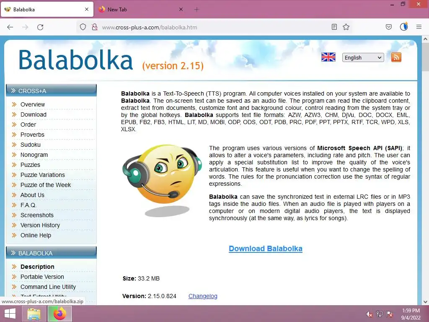429x322 pixels.
Task: Open the Save to Pocket icon
Action: coord(389,27)
